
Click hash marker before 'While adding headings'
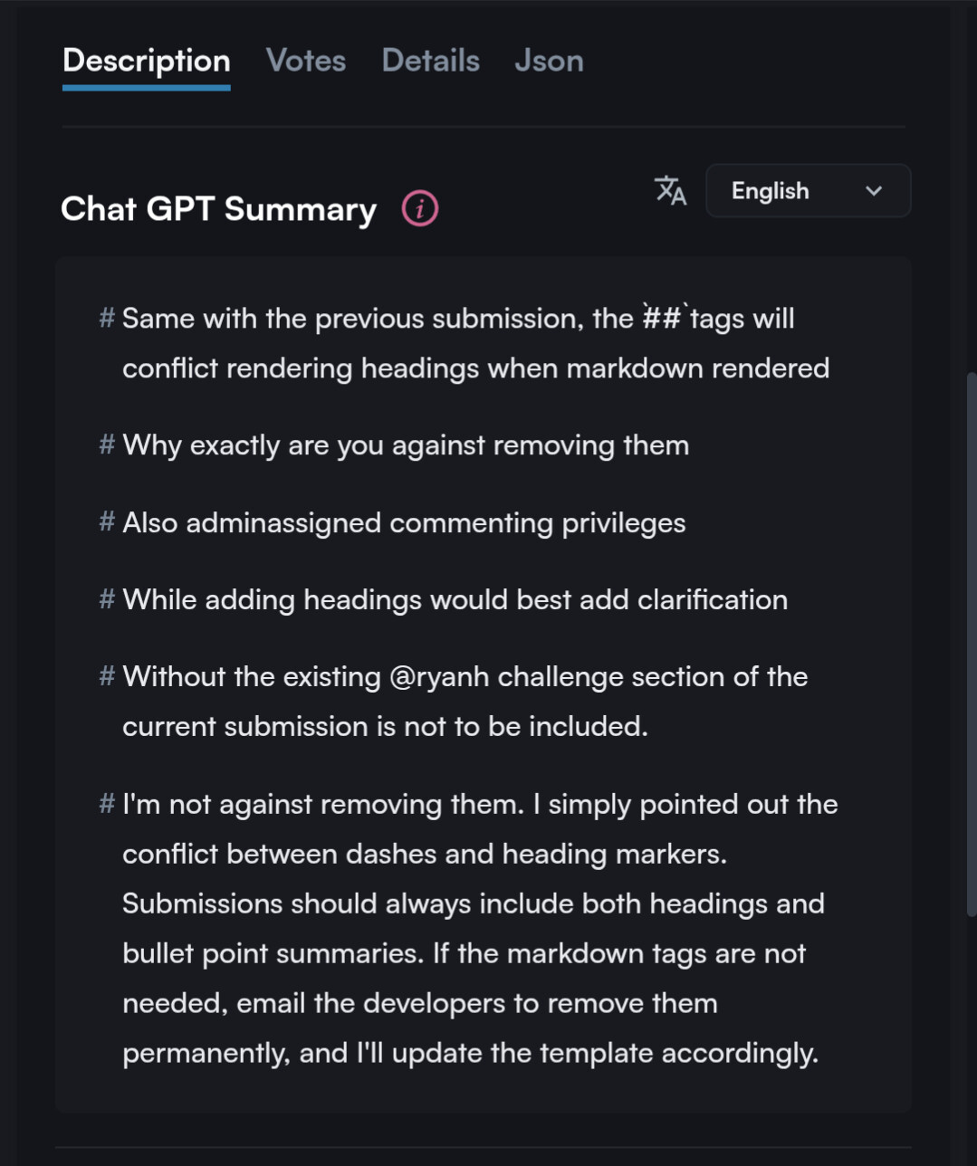pyautogui.click(x=107, y=598)
